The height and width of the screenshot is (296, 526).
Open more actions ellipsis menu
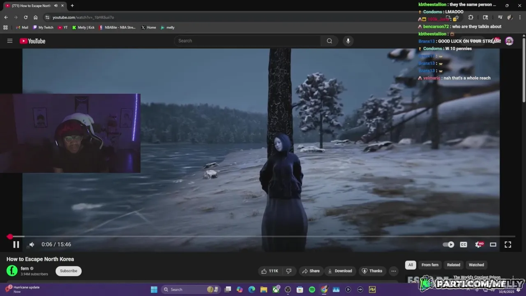click(x=394, y=271)
